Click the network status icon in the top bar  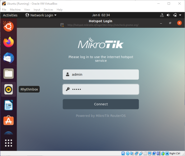(x=162, y=15)
